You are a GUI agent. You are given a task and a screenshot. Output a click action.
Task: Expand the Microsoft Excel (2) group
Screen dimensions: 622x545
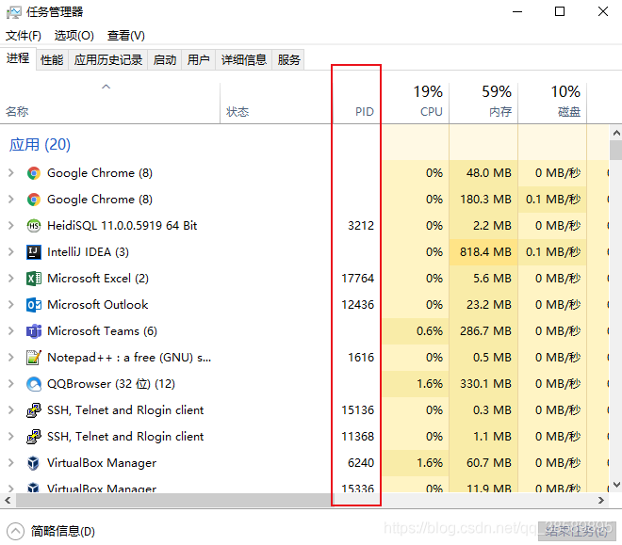pos(11,279)
